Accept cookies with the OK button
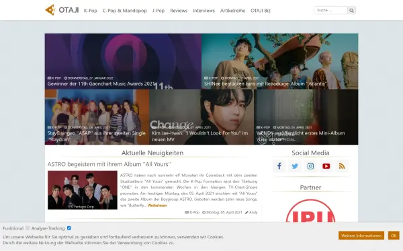The width and height of the screenshot is (403, 251). click(x=394, y=236)
